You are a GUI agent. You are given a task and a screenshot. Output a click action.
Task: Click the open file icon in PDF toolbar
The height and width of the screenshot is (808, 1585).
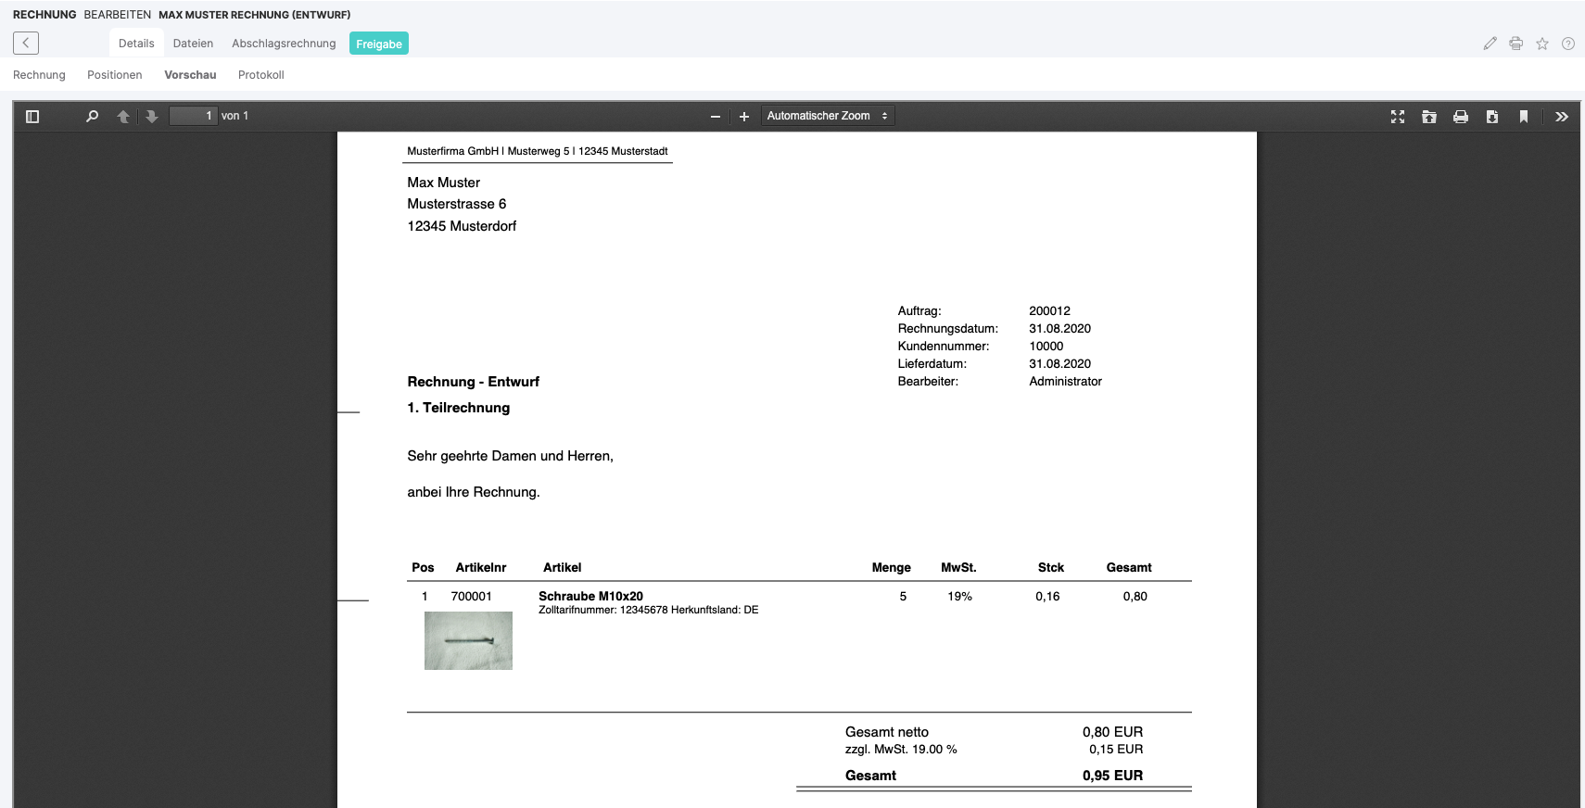pyautogui.click(x=1429, y=117)
